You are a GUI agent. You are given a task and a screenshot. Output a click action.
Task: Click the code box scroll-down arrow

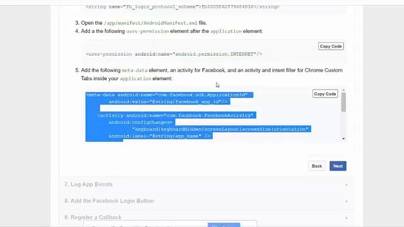point(343,139)
